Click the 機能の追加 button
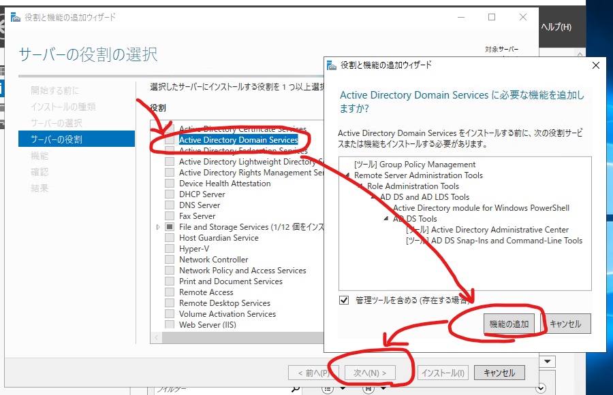This screenshot has width=613, height=395. 509,324
